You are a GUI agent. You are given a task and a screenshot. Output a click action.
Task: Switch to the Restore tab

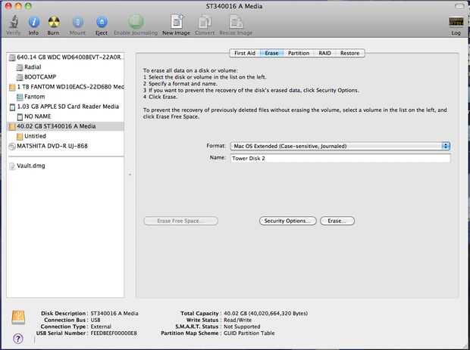pos(349,53)
